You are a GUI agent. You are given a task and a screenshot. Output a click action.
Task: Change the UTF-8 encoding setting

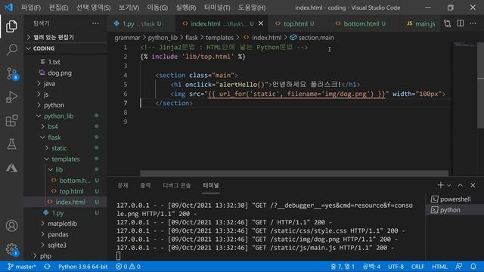click(x=396, y=267)
